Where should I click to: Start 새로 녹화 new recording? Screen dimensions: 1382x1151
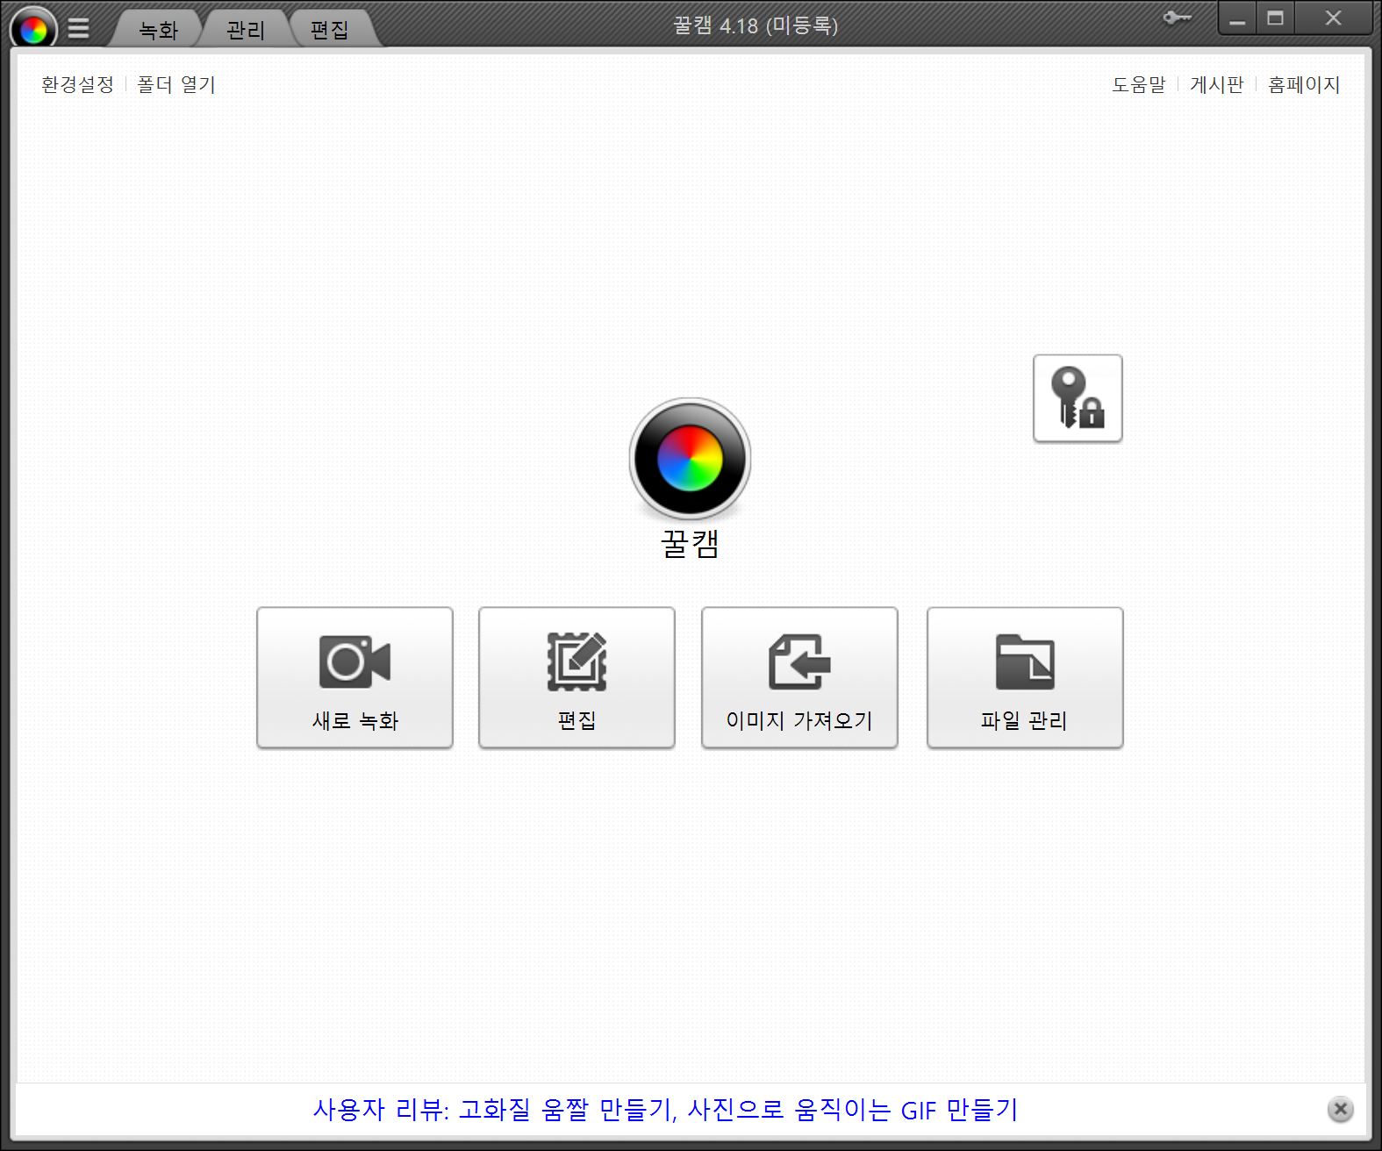(x=354, y=677)
